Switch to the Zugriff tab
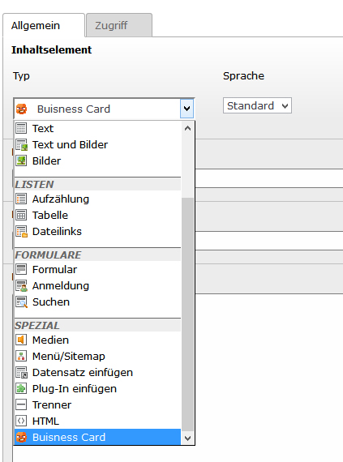The height and width of the screenshot is (462, 343). point(119,25)
